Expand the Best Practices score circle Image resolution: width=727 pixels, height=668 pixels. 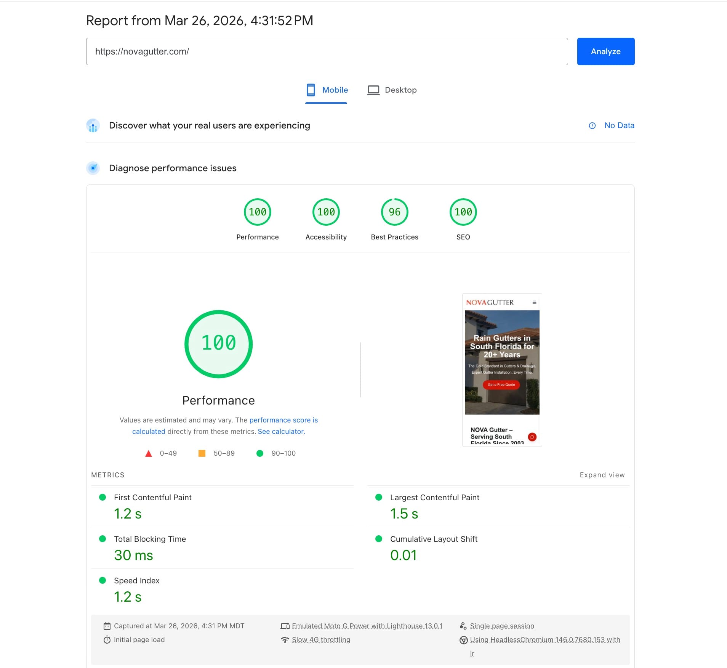coord(394,212)
